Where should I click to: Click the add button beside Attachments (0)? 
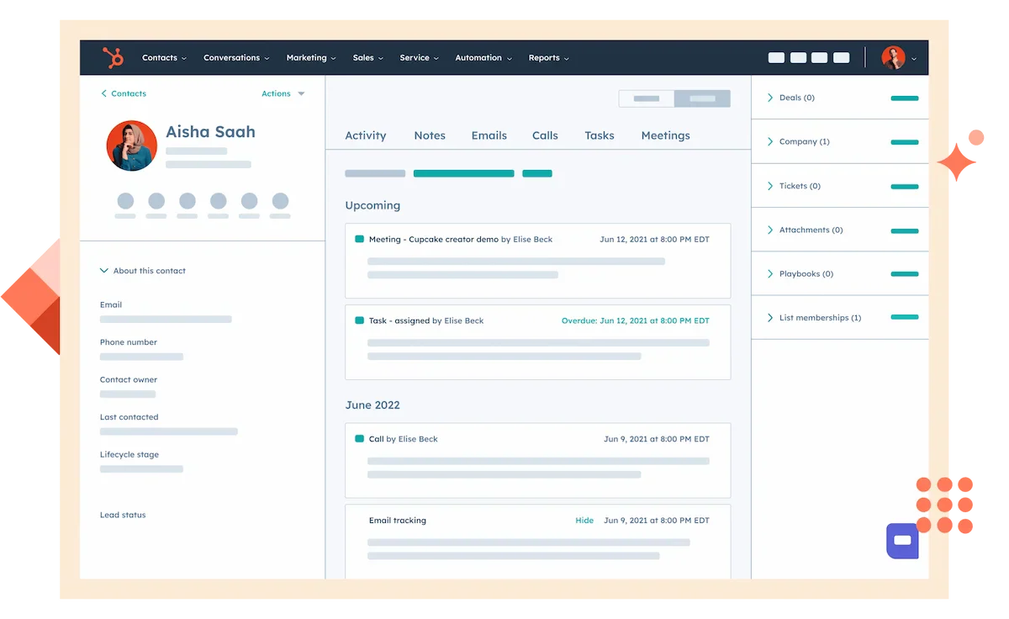pyautogui.click(x=905, y=230)
